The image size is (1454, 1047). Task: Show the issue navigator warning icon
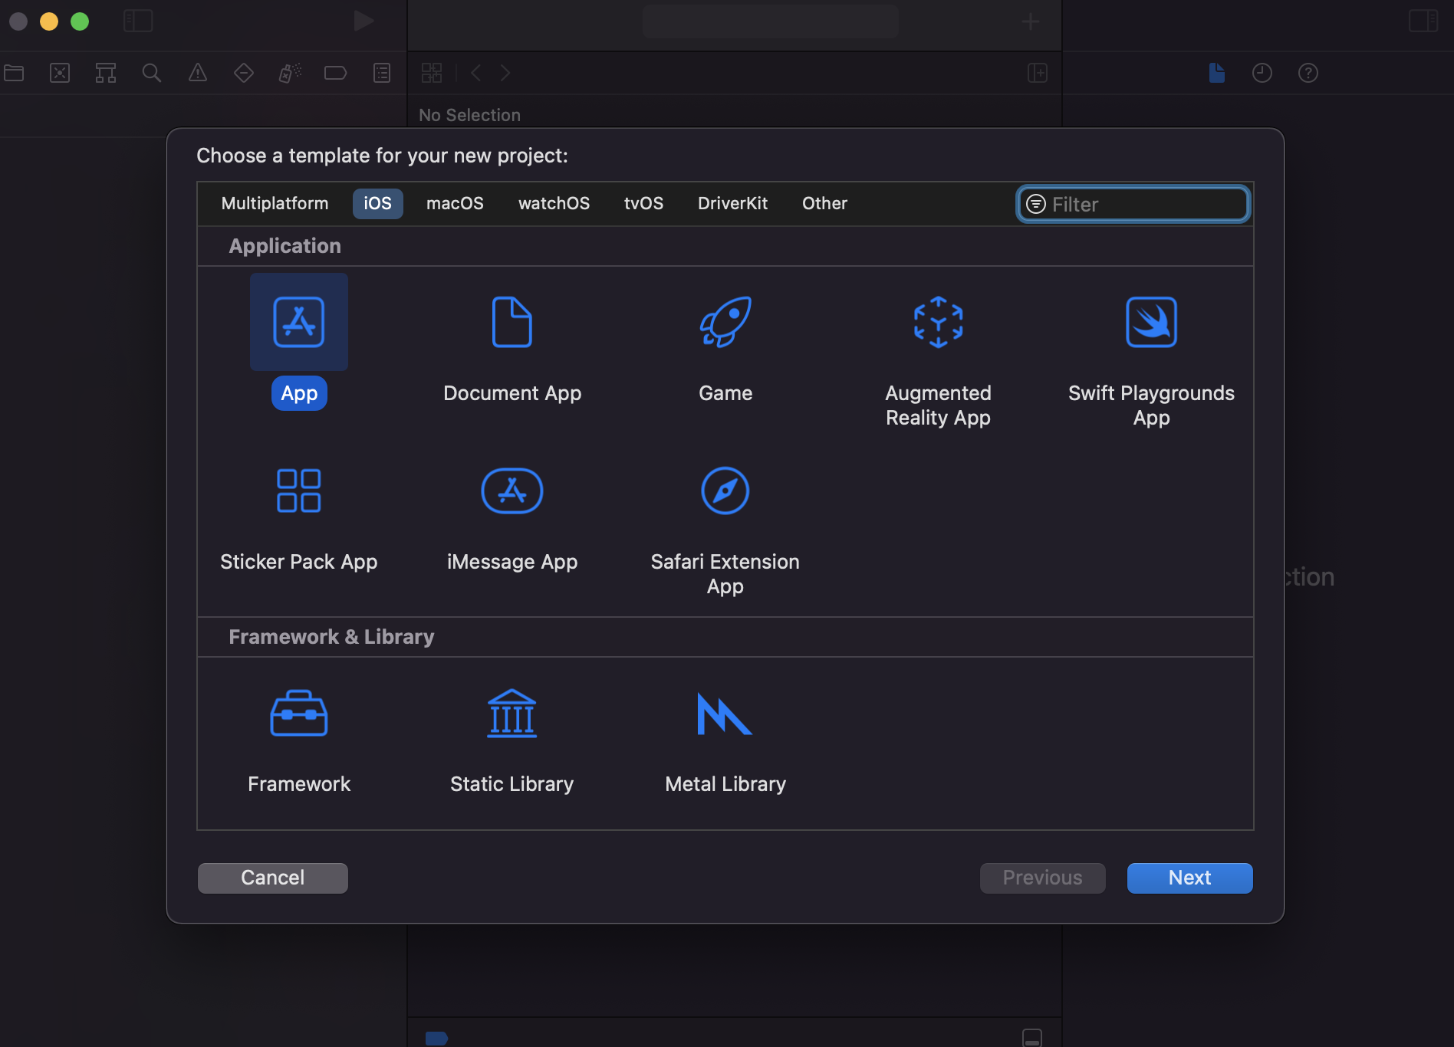click(x=198, y=73)
